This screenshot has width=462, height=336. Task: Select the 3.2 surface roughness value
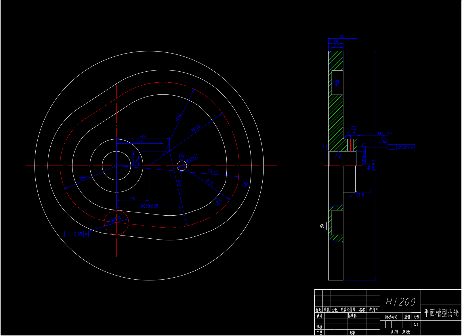[385, 141]
